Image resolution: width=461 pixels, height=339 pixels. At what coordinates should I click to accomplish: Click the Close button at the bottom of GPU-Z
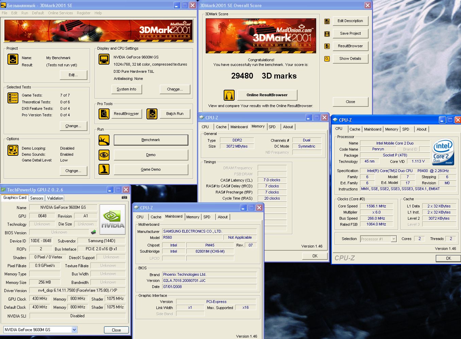pos(116,330)
